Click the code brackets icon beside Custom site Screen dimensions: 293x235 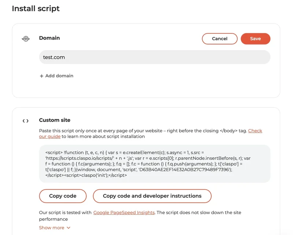[26, 121]
